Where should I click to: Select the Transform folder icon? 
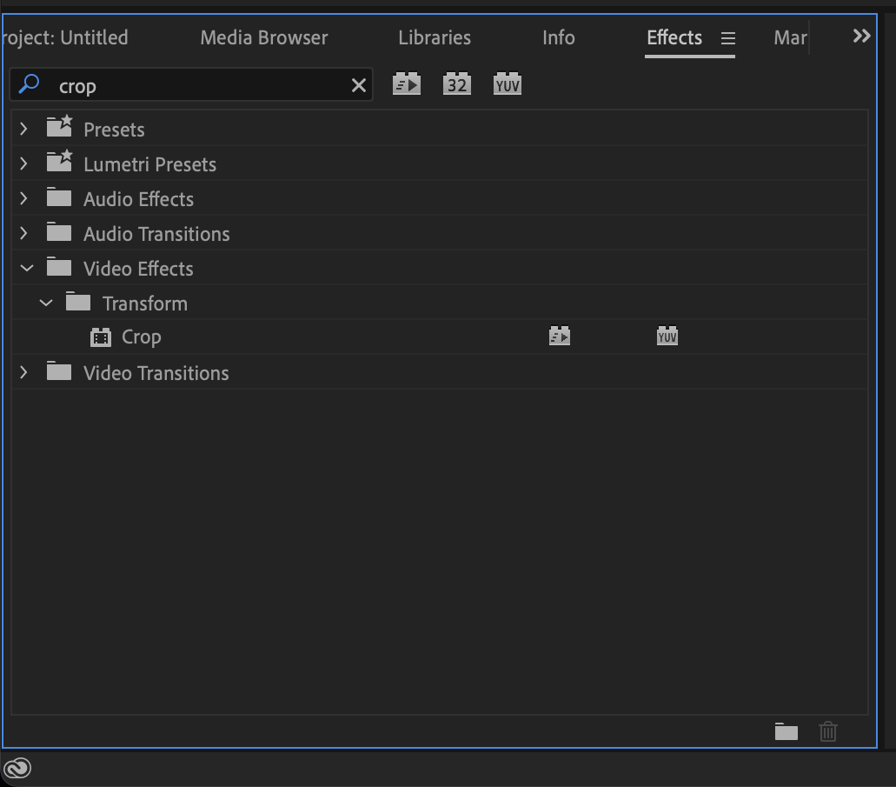click(x=78, y=302)
